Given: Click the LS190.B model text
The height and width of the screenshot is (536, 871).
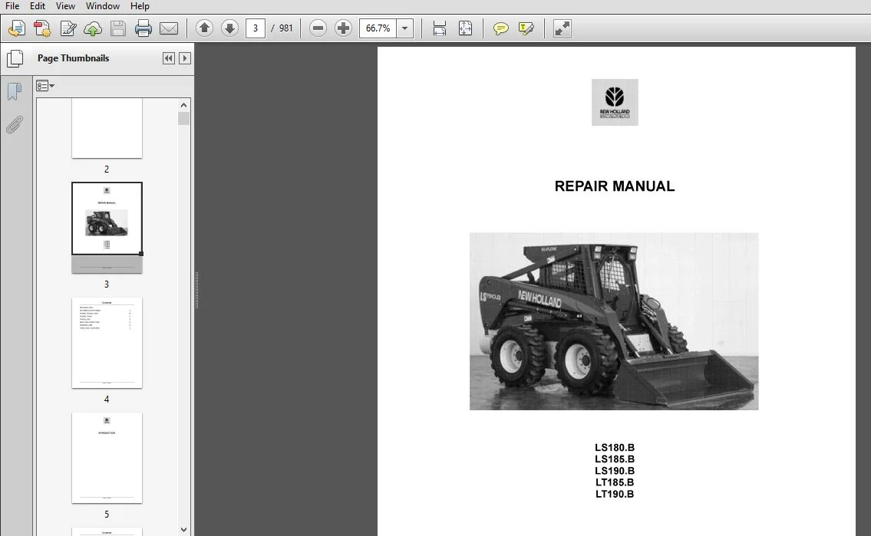Looking at the screenshot, I should [x=615, y=471].
